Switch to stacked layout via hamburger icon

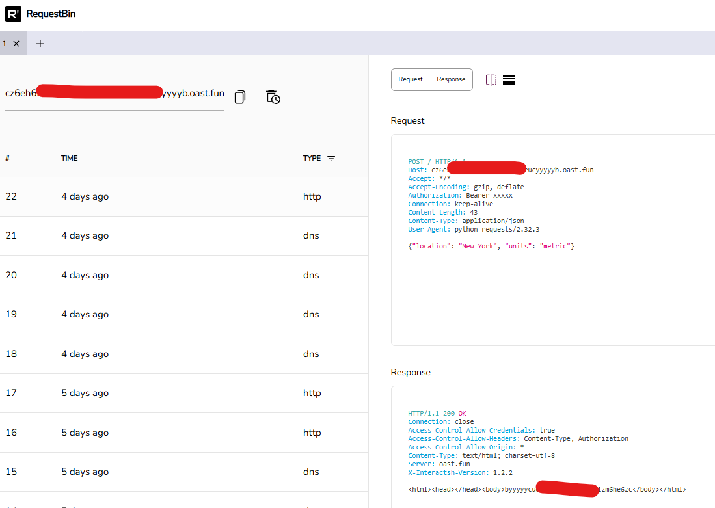click(x=509, y=79)
